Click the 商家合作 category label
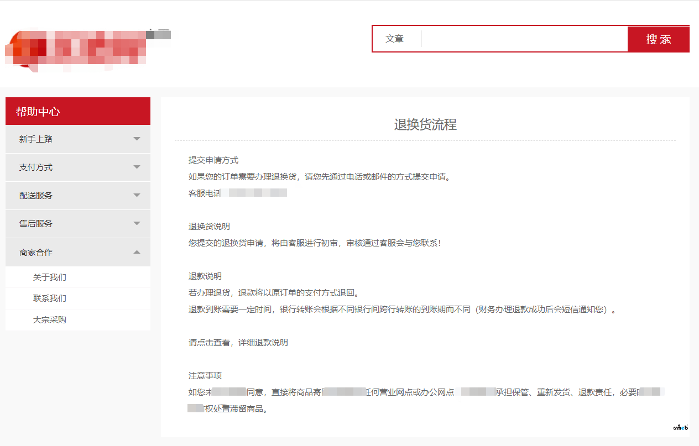This screenshot has width=699, height=446. 36,253
